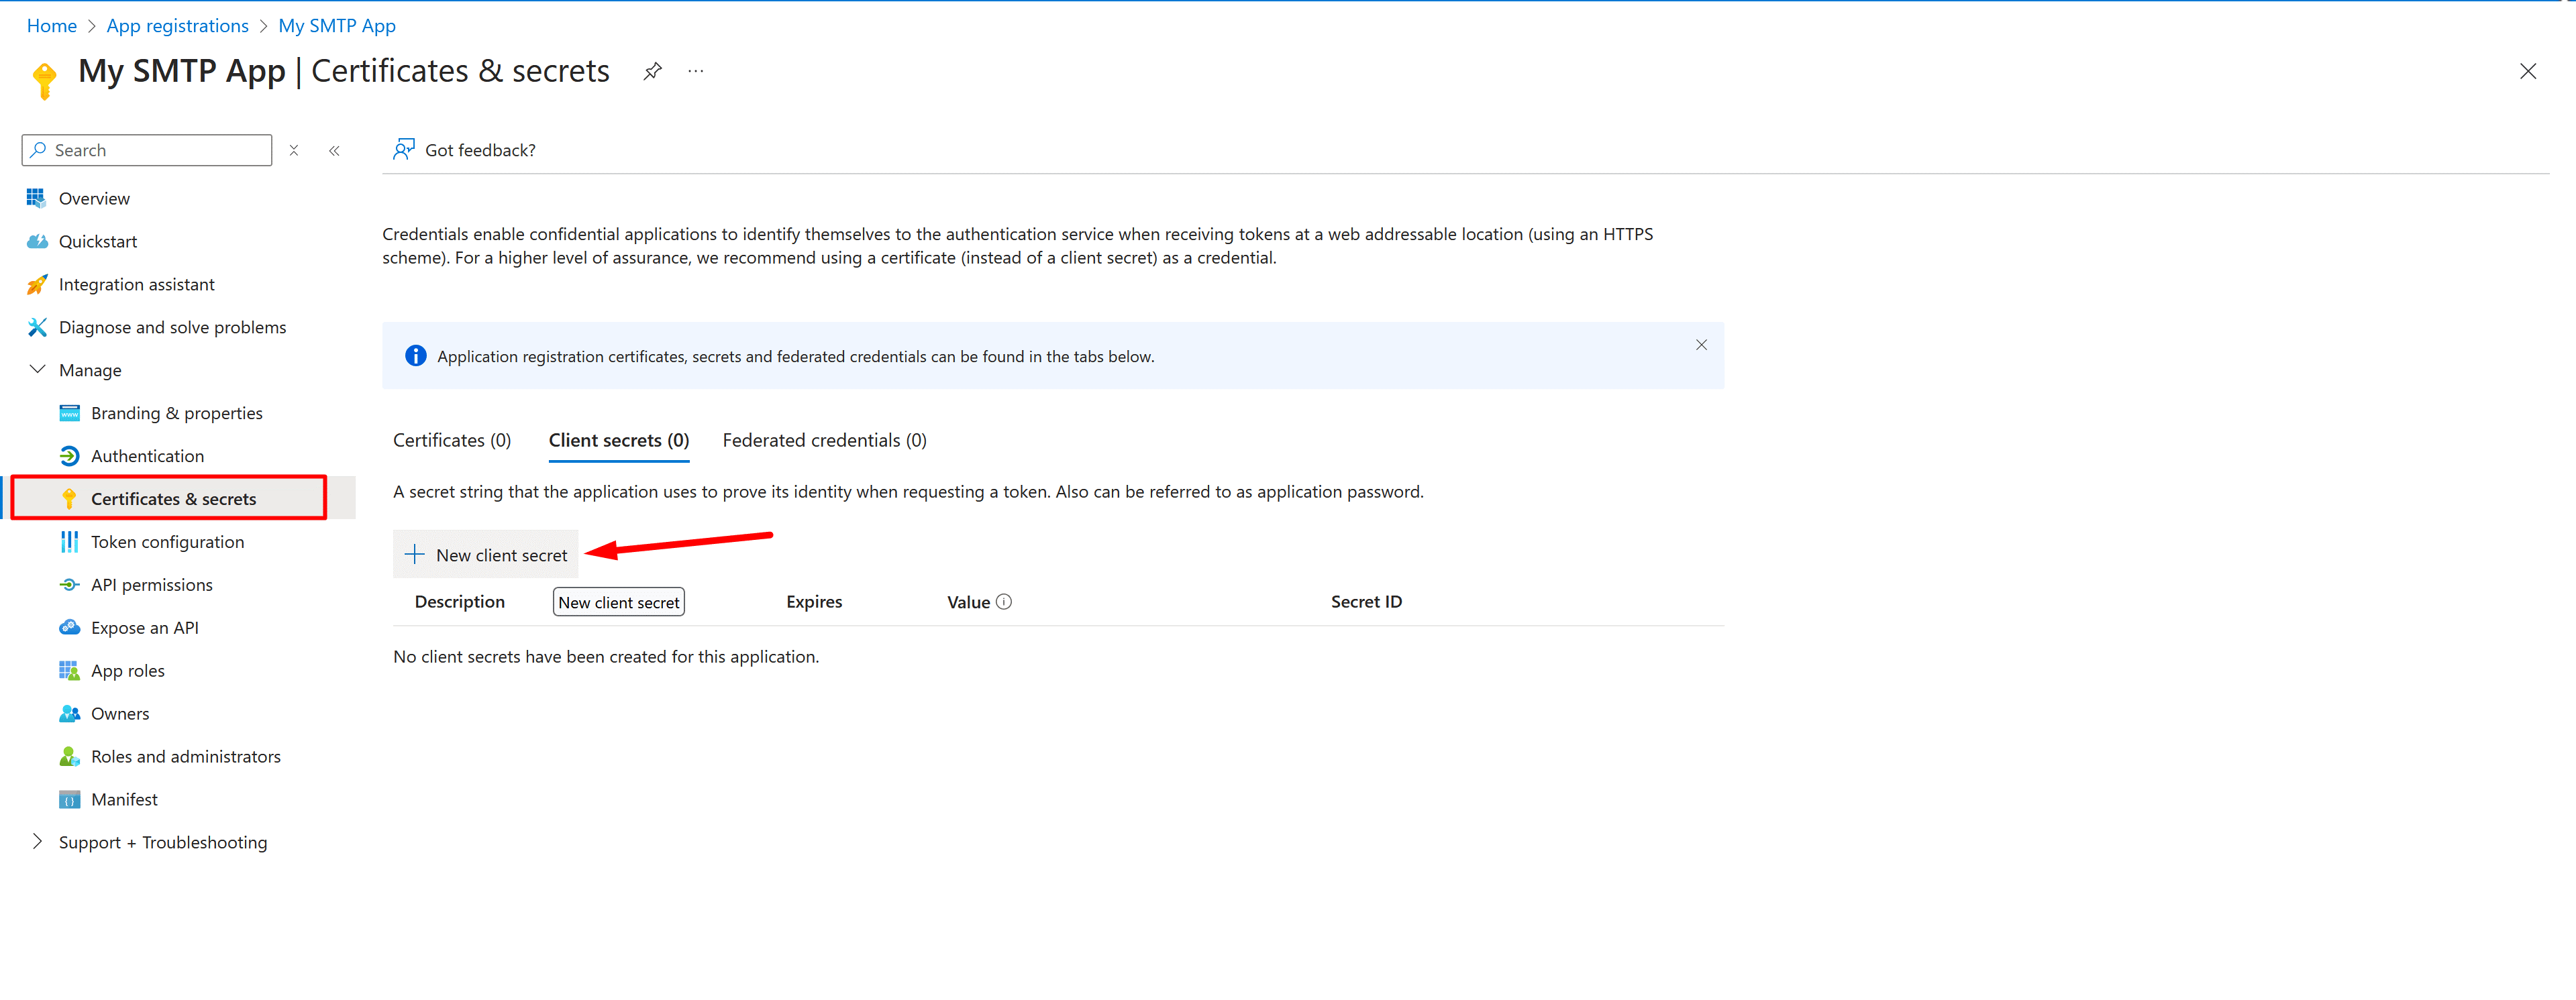This screenshot has height=1000, width=2576.
Task: Collapse the sidebar with double chevron
Action: point(334,150)
